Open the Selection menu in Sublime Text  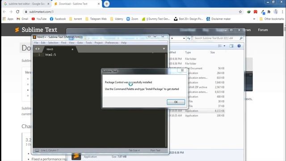click(53, 43)
